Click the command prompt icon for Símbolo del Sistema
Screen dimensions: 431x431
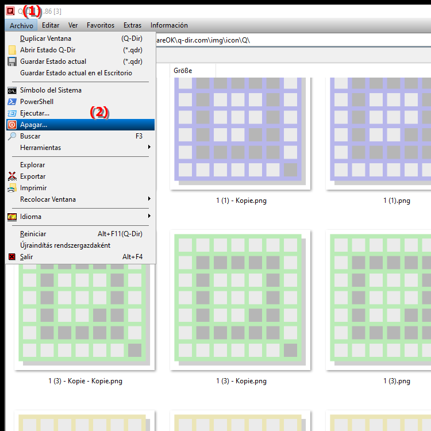(12, 90)
